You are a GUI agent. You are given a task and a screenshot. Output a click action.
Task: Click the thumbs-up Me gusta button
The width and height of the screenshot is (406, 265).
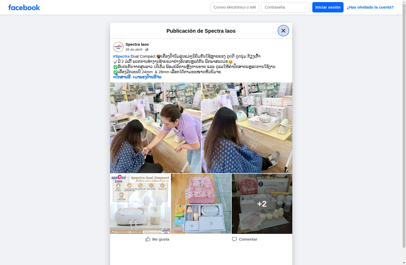pyautogui.click(x=157, y=239)
